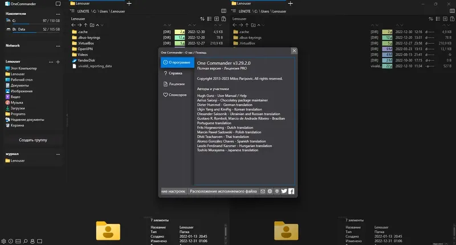Open Накопители section options menu
The width and height of the screenshot is (456, 245).
58,14
